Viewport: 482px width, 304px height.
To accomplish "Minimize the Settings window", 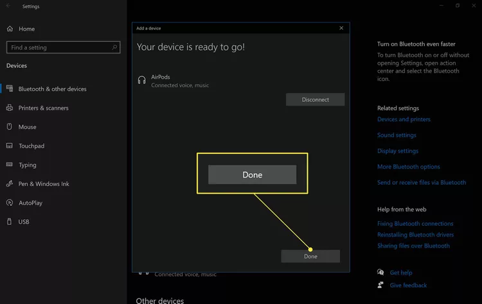I will (442, 6).
